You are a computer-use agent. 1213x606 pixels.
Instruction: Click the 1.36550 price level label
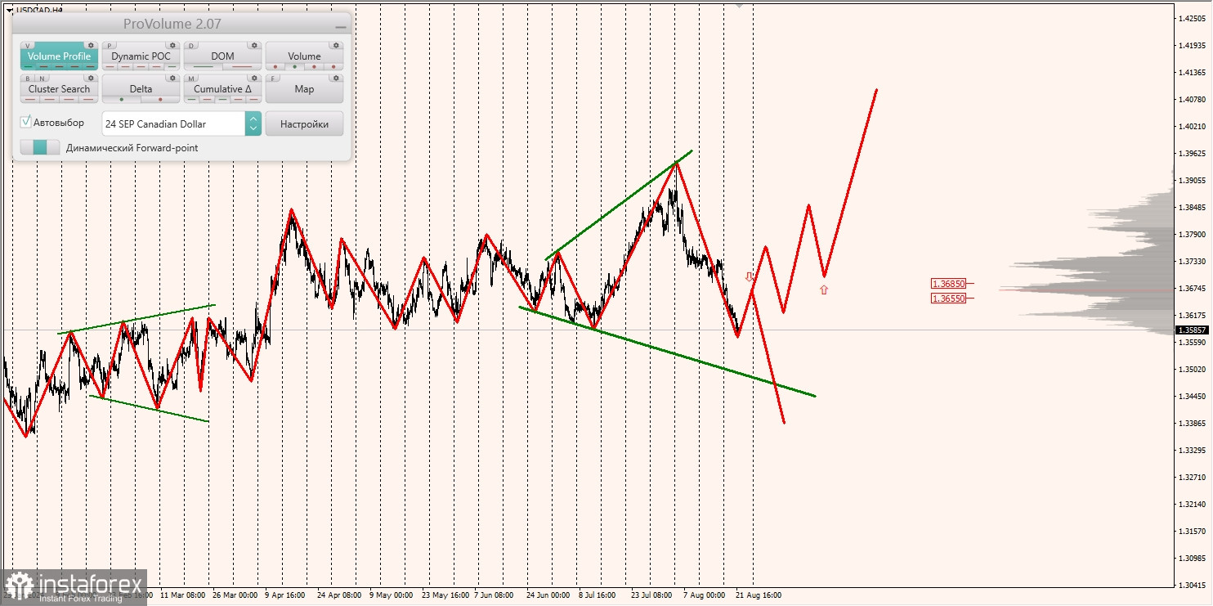click(949, 299)
